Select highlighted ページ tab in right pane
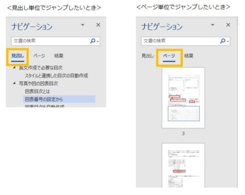The height and width of the screenshot is (195, 245). pyautogui.click(x=169, y=56)
